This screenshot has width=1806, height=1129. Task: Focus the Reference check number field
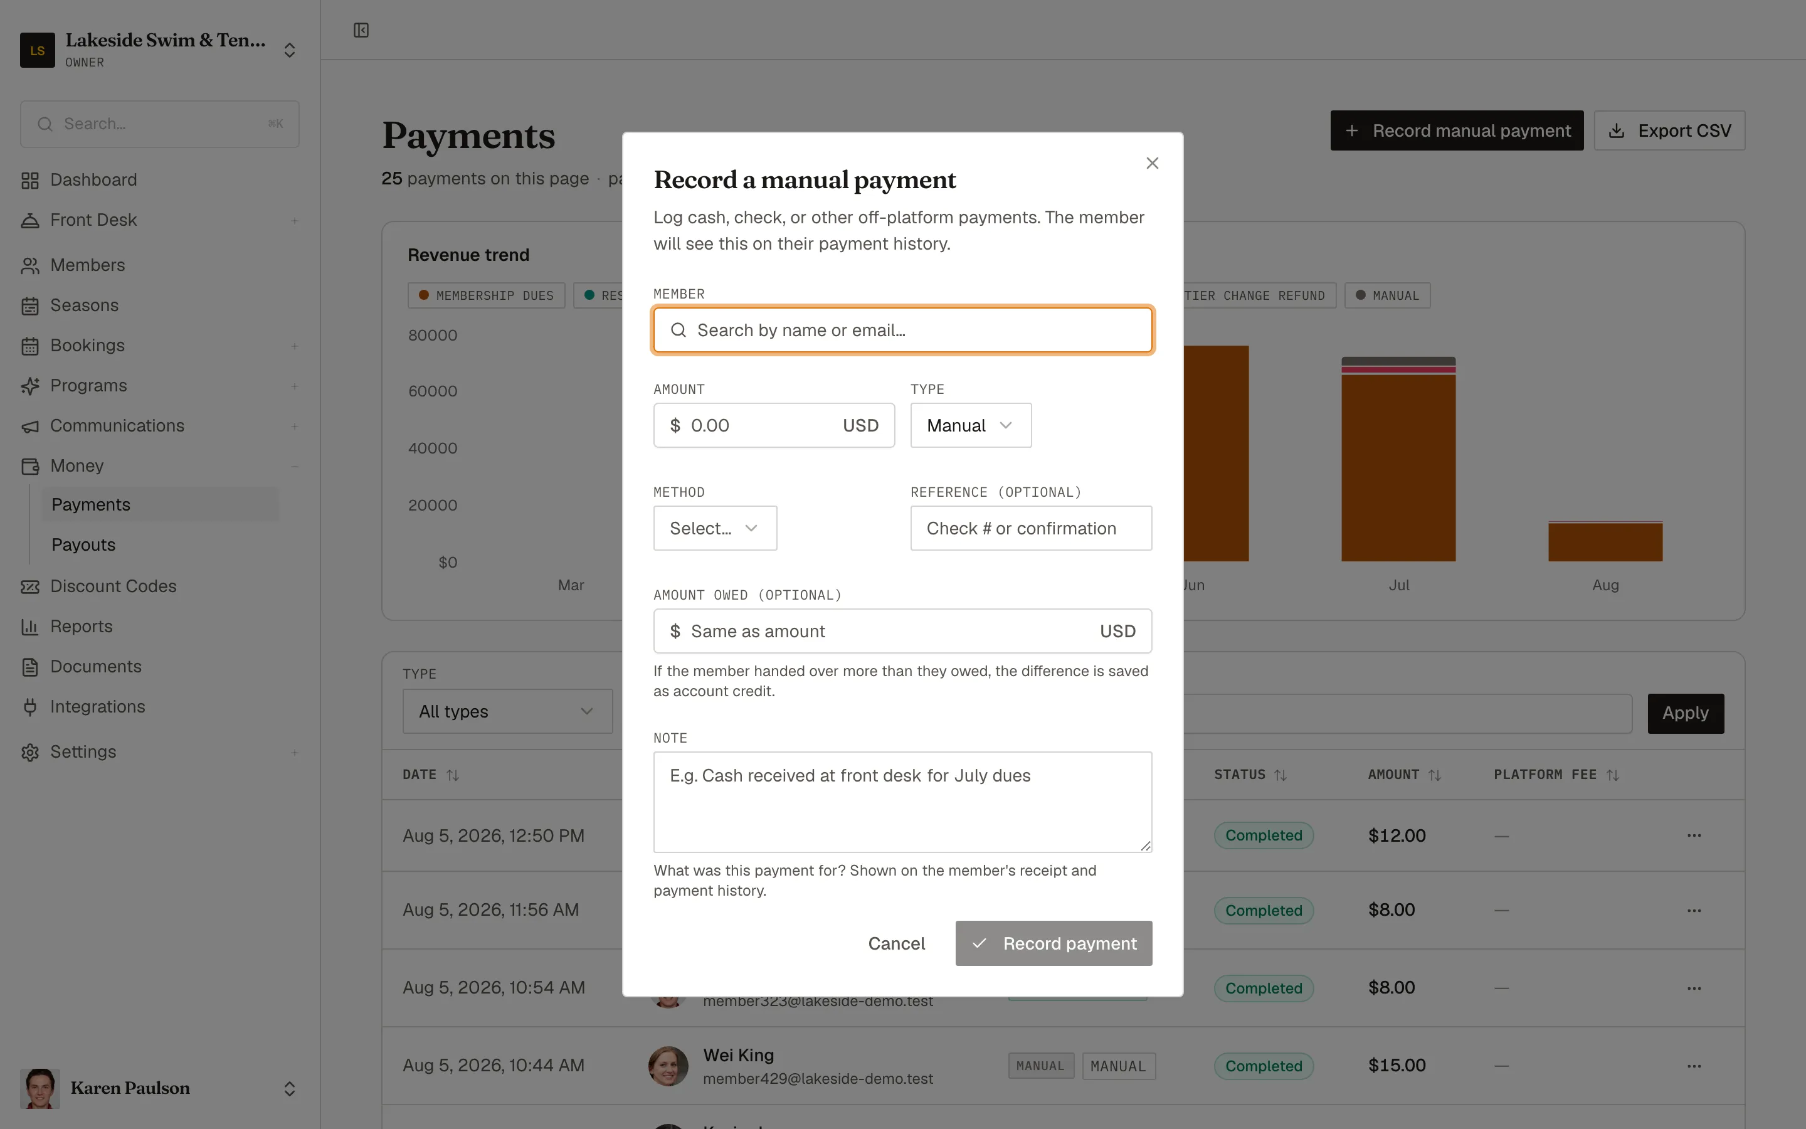pos(1032,529)
